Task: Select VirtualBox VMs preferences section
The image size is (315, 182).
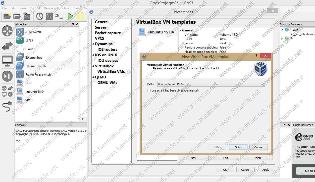Action: click(x=111, y=72)
